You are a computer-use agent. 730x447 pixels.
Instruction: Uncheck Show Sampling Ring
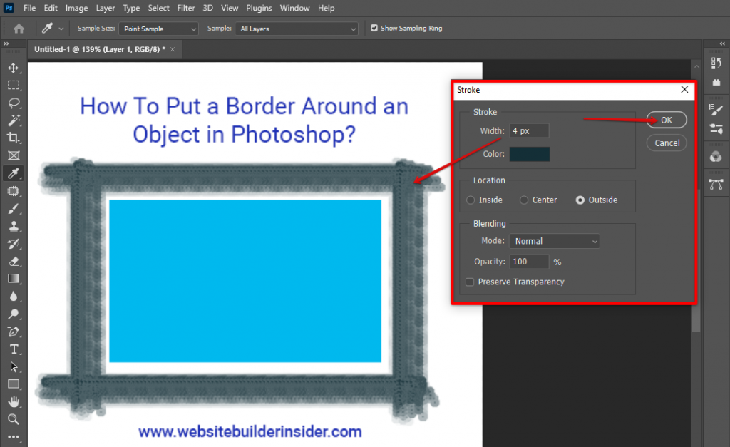click(x=374, y=28)
